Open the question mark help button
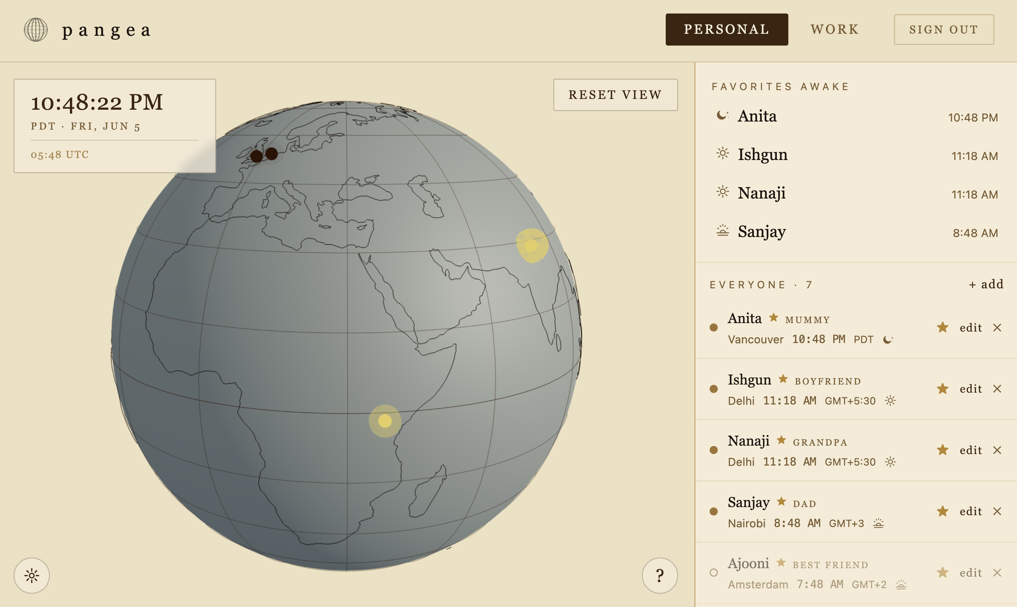The image size is (1017, 607). [x=659, y=576]
